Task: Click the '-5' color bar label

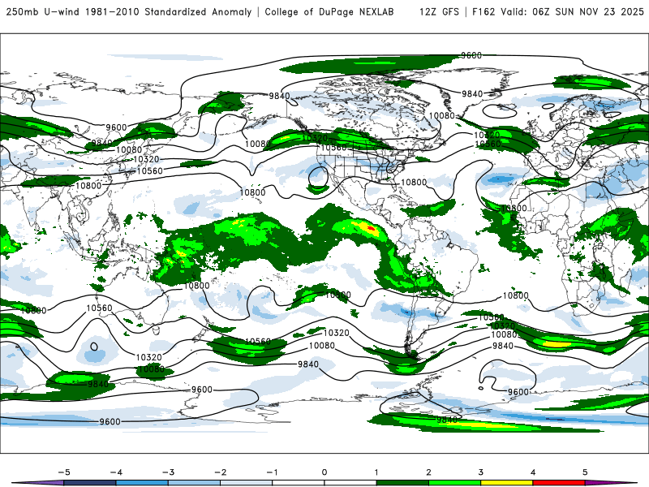Action: 64,472
